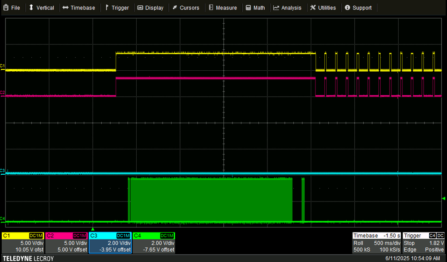
Task: Click the green trigger level marker
Action: pos(443,198)
